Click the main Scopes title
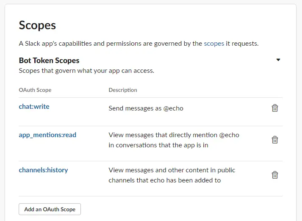302x221 pixels. click(37, 25)
